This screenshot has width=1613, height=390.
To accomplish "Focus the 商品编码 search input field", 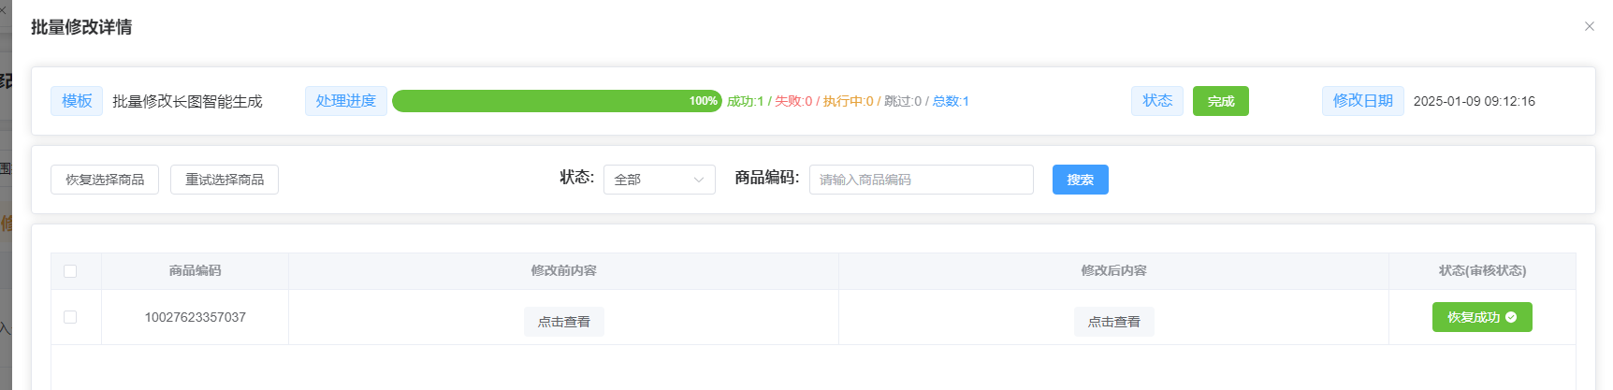I will (x=921, y=180).
